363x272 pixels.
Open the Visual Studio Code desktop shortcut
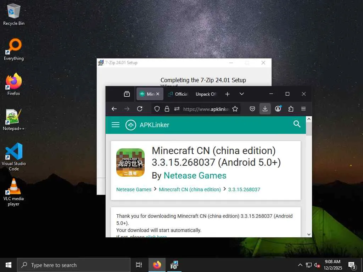14,157
